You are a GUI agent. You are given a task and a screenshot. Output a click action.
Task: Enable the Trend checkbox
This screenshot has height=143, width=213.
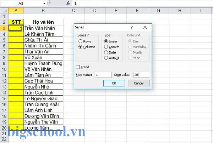click(x=78, y=67)
